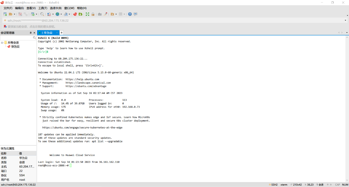349x187 pixels.
Task: Select the 用户名 root property row
Action: click(18, 180)
